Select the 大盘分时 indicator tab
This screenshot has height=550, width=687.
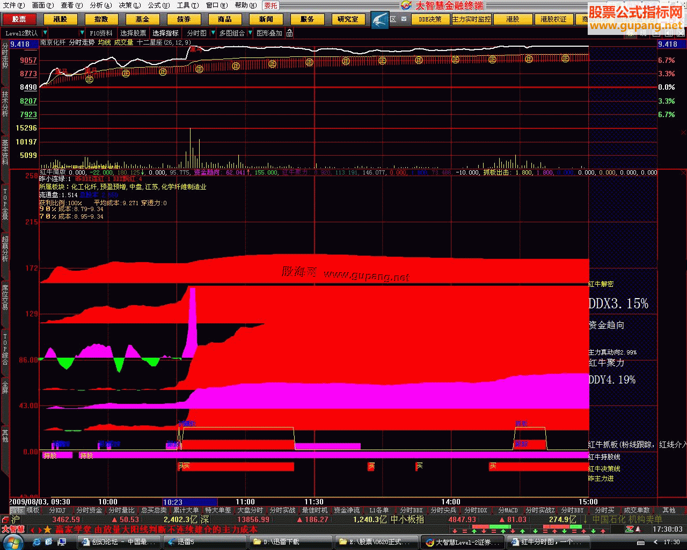250,510
